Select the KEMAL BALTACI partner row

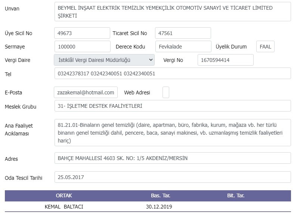(x=148, y=207)
